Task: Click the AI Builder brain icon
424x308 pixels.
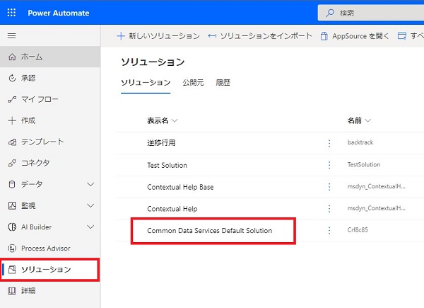Action: (x=12, y=227)
